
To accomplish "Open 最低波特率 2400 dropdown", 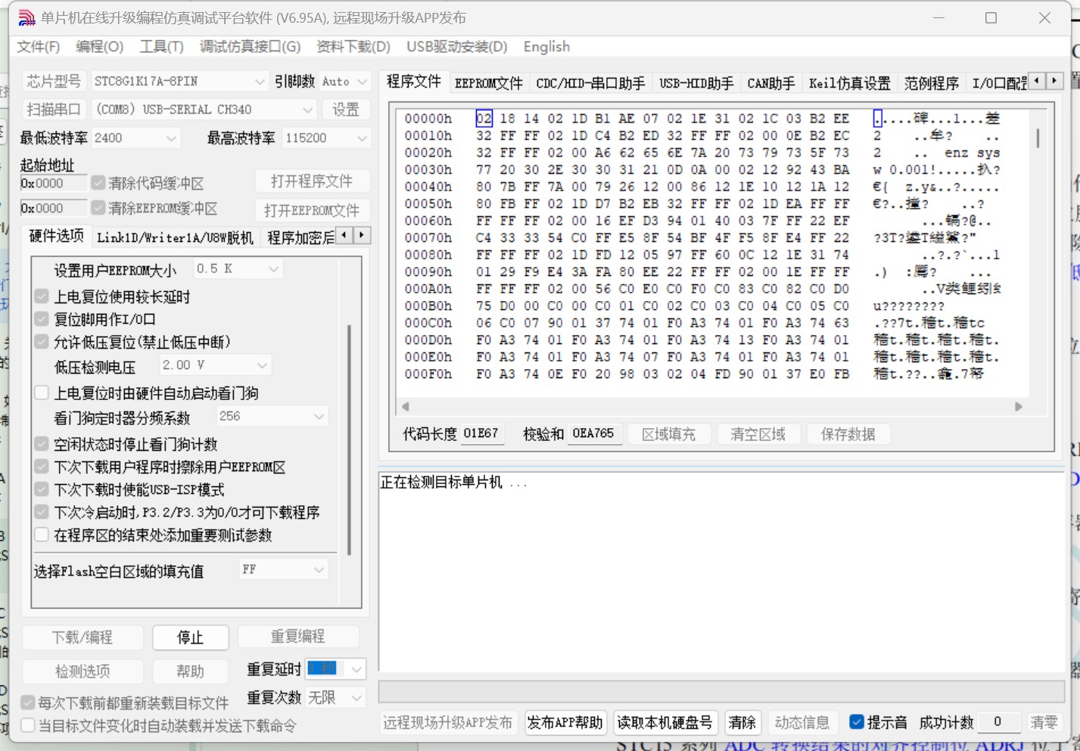I will [135, 138].
